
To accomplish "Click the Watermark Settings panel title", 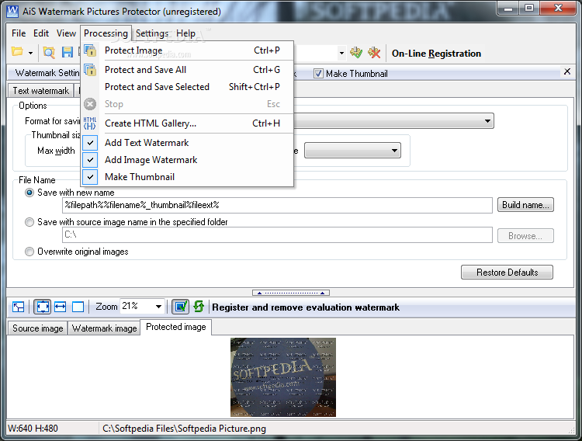I will (x=47, y=73).
